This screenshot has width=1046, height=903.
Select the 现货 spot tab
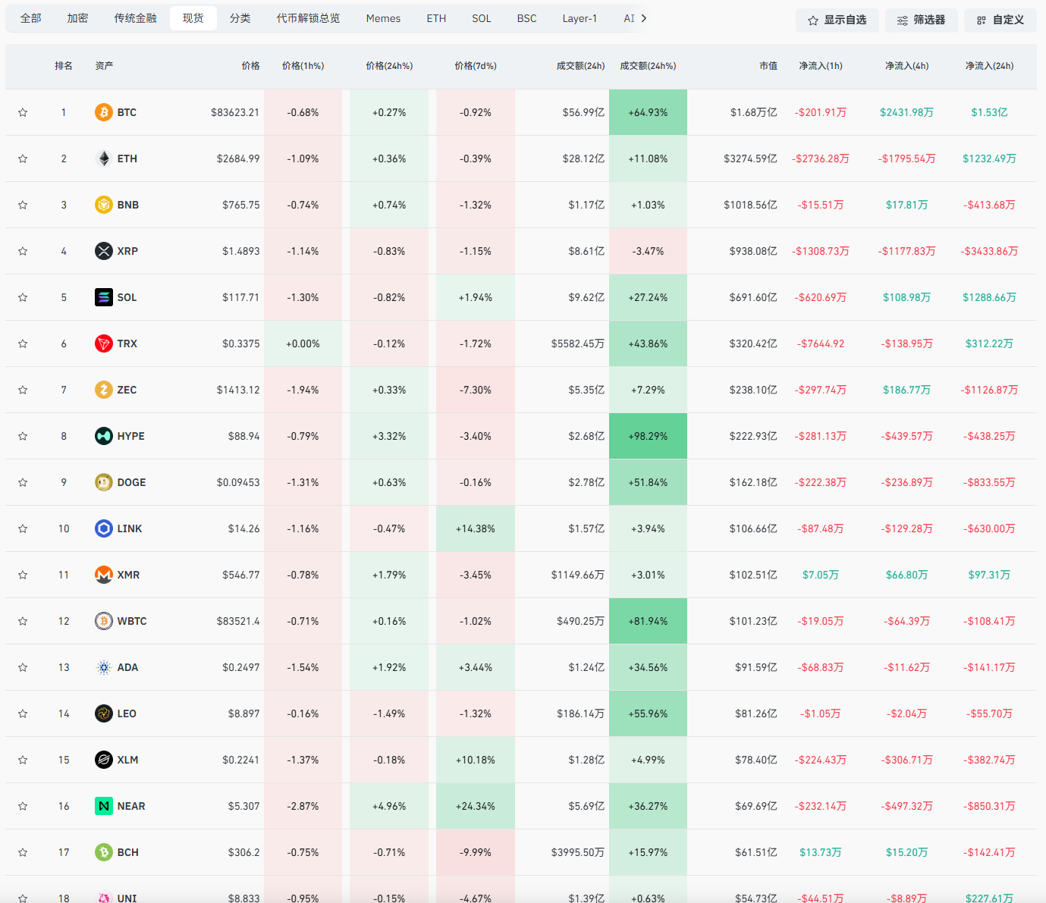click(193, 18)
